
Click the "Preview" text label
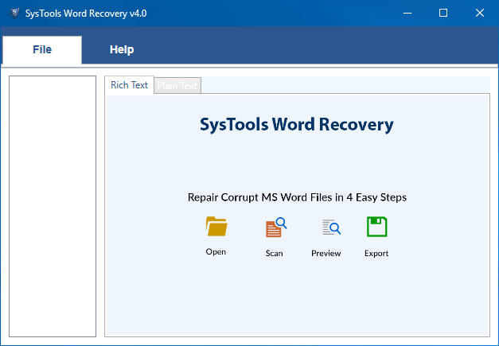tap(326, 253)
